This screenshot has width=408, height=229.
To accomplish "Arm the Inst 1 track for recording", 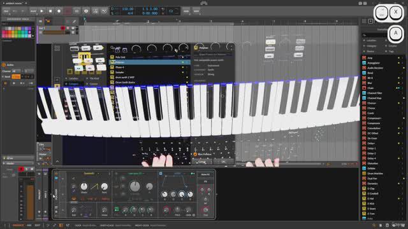I will (62, 28).
